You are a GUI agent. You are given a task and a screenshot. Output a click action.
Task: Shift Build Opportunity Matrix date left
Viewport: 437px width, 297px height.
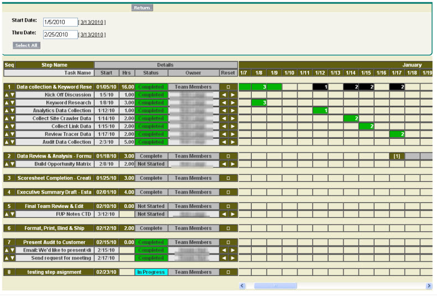click(x=224, y=164)
